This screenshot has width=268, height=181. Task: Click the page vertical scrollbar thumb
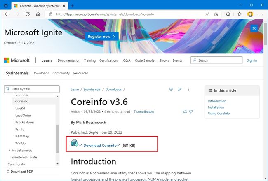(265, 33)
